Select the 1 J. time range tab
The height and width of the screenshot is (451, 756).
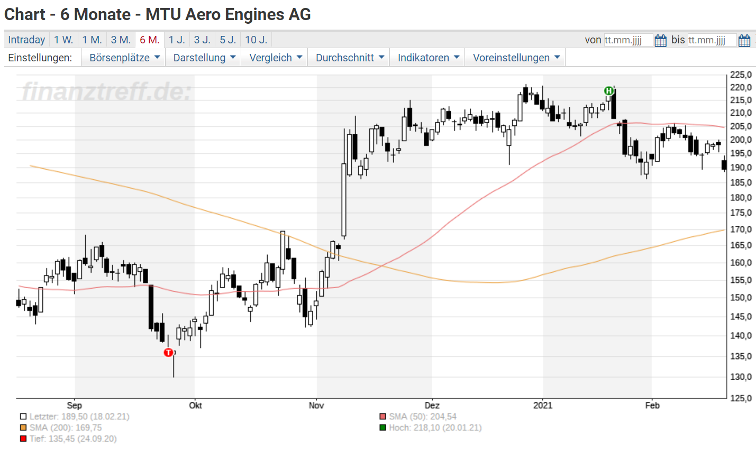pyautogui.click(x=177, y=40)
